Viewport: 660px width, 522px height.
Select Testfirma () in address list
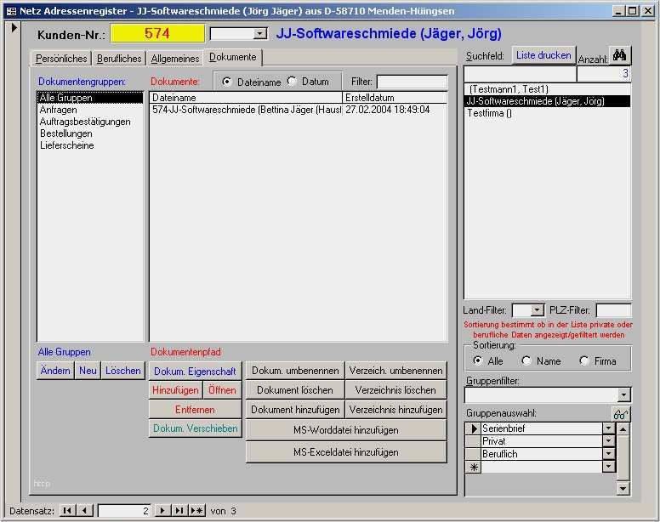[x=547, y=113]
